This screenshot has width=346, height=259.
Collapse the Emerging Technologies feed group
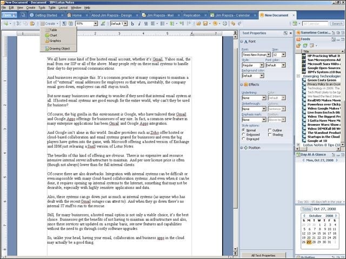(x=298, y=76)
